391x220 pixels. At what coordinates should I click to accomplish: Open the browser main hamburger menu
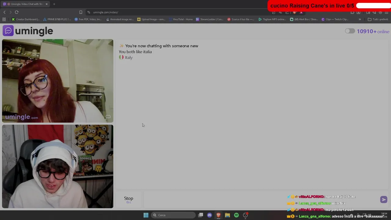(386, 12)
